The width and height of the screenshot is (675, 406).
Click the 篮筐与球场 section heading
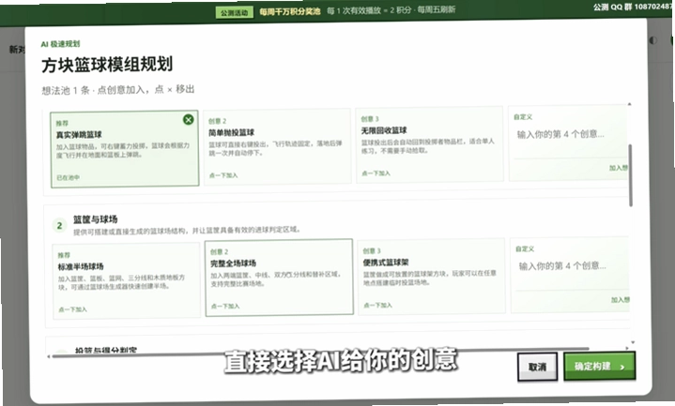click(x=95, y=219)
